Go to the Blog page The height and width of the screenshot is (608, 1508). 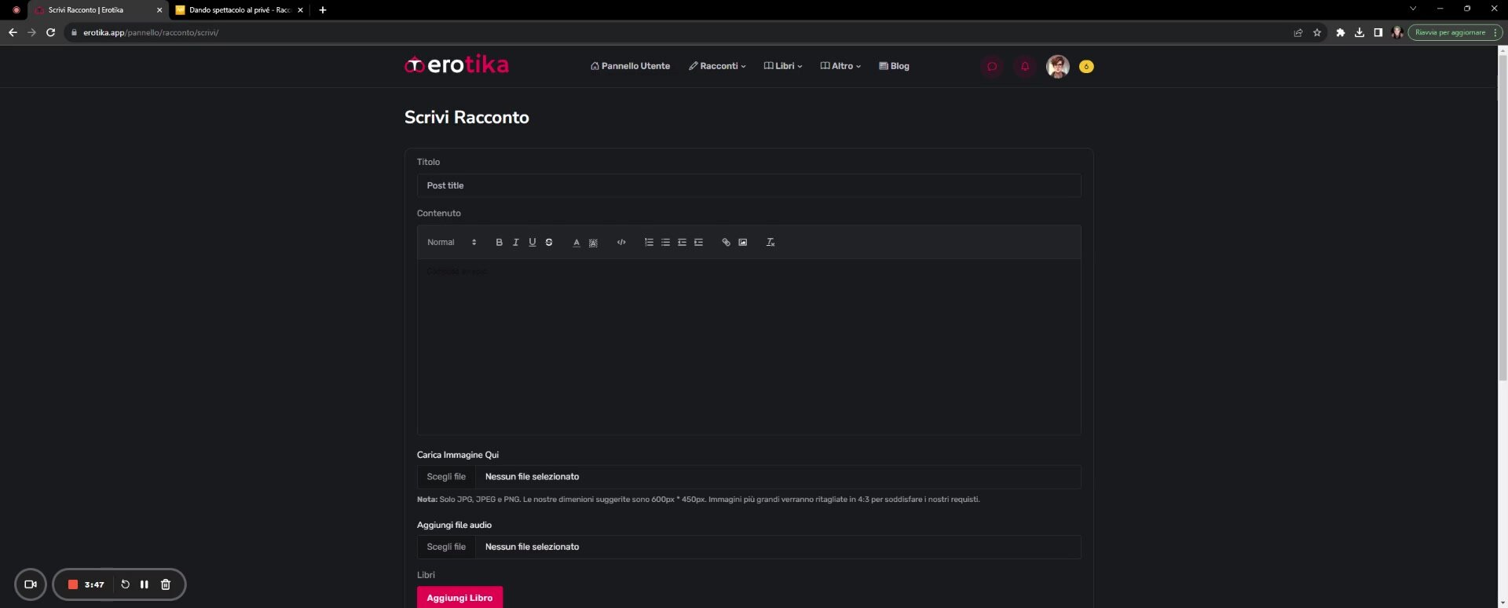(894, 67)
